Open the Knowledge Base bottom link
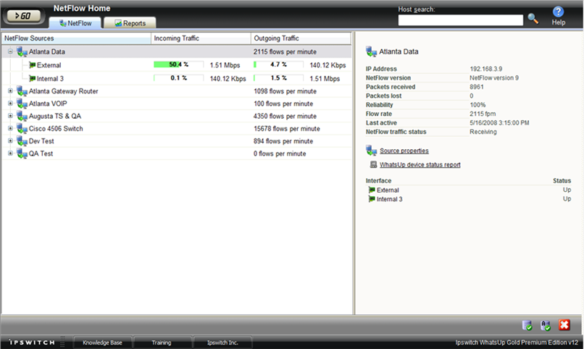The image size is (584, 349). (102, 342)
